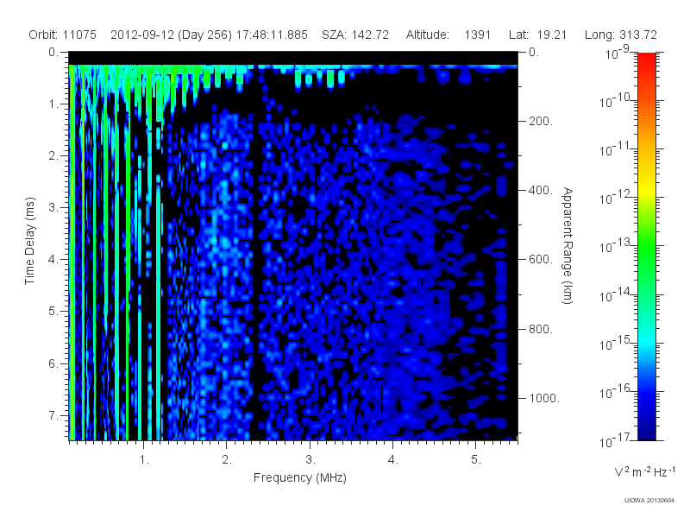Click the time delay tick '4.' on left axis
690x518 pixels.
click(x=53, y=260)
